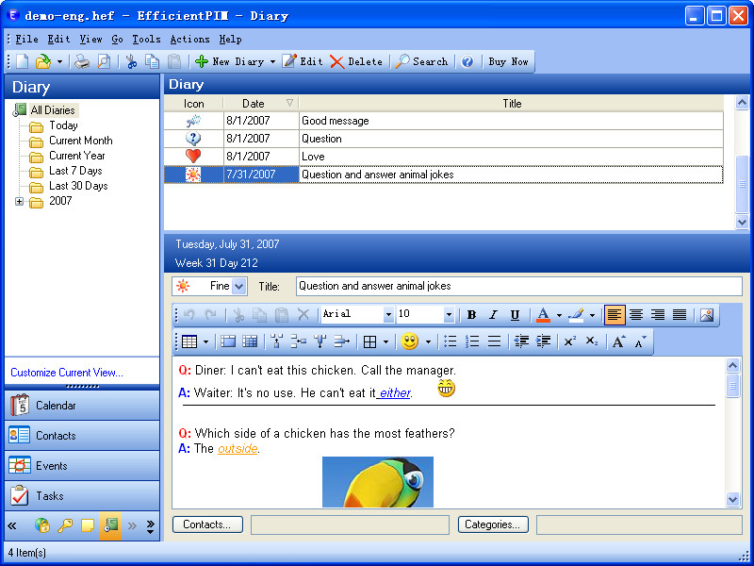
Task: Click the open file folder icon
Action: tap(43, 61)
